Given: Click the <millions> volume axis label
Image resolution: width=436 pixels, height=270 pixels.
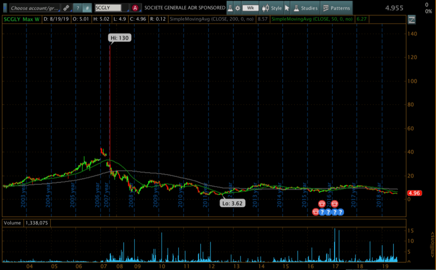Looking at the screenshot, I should click(x=433, y=245).
